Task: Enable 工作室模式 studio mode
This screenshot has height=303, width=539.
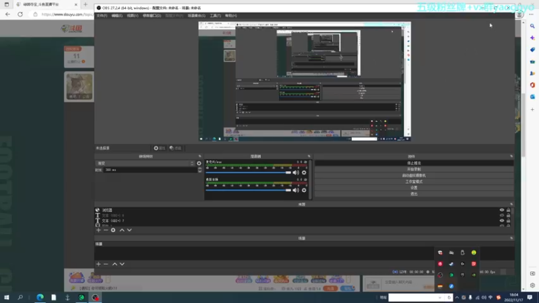Action: [x=414, y=182]
